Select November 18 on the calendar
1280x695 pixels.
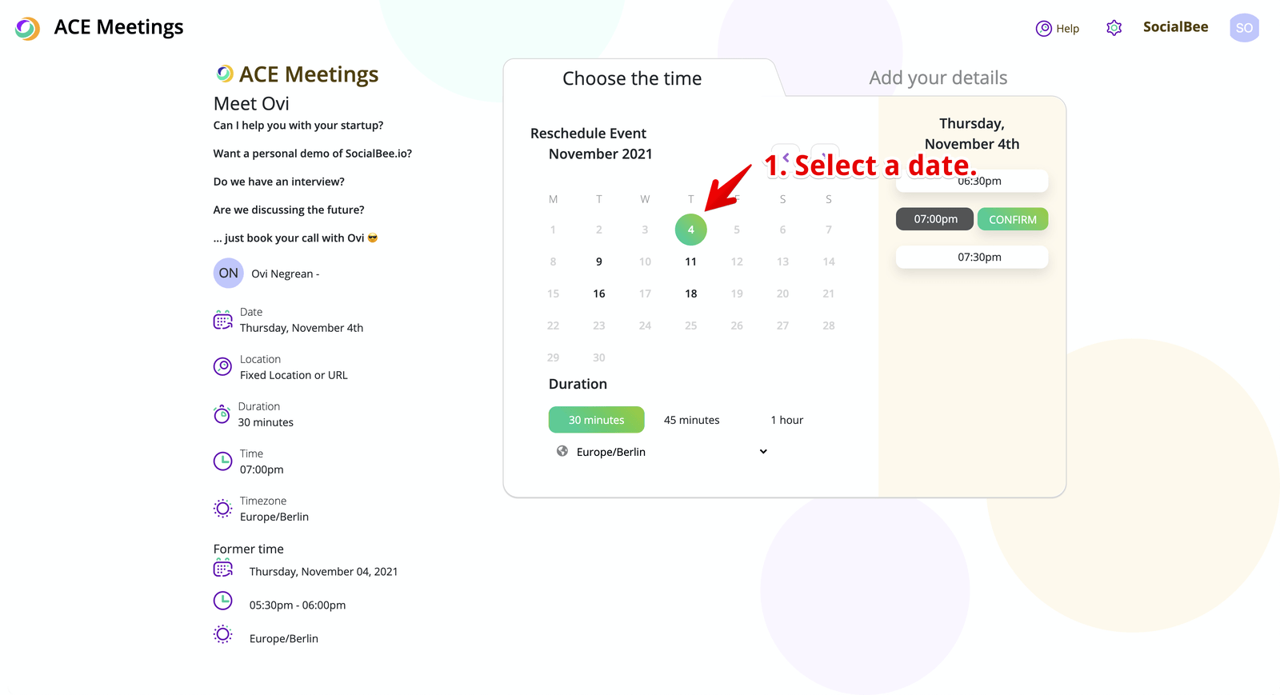(690, 294)
